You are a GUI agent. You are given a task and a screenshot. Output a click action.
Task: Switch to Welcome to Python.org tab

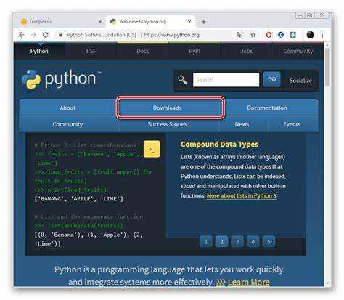(150, 22)
